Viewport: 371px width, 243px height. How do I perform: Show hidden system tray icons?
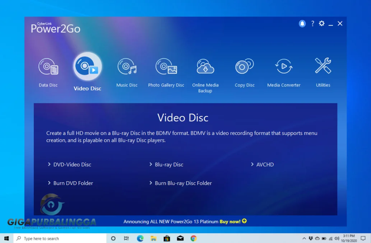[x=304, y=238]
